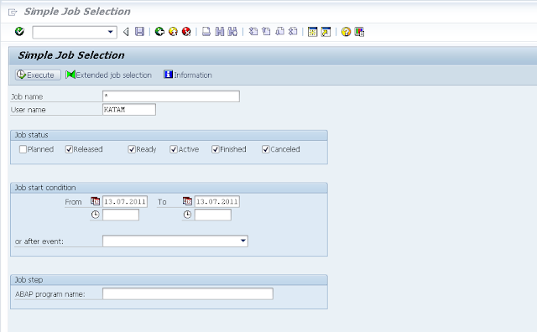The width and height of the screenshot is (537, 332).
Task: Click the From time clock icon
Action: [x=95, y=215]
